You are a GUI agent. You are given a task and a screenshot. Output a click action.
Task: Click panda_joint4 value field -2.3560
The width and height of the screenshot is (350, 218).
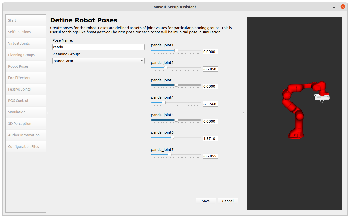tap(211, 104)
